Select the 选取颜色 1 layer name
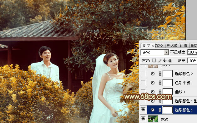This screenshot has height=123, width=197. click(x=184, y=110)
